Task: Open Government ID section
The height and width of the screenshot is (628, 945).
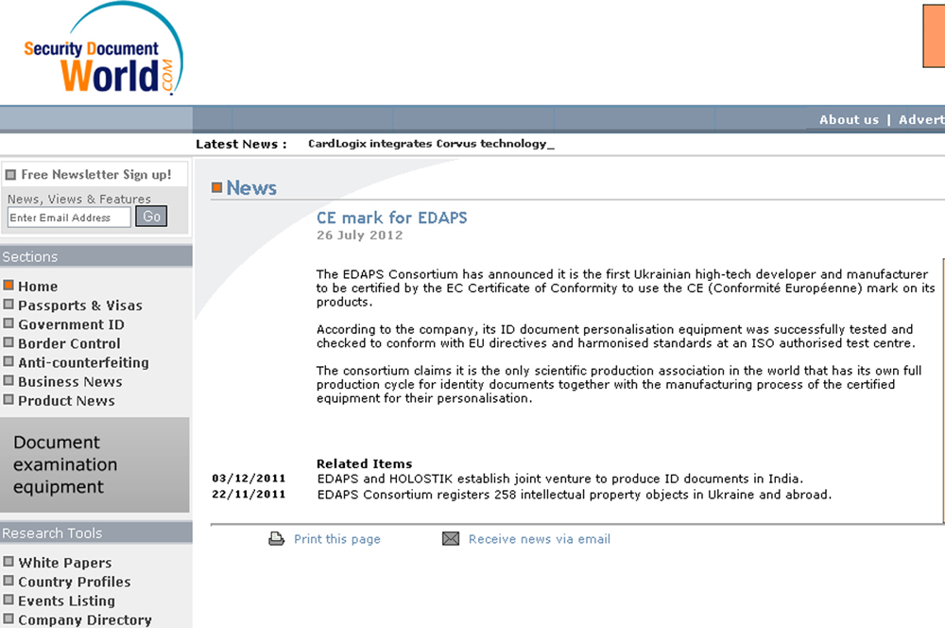Action: [x=71, y=324]
